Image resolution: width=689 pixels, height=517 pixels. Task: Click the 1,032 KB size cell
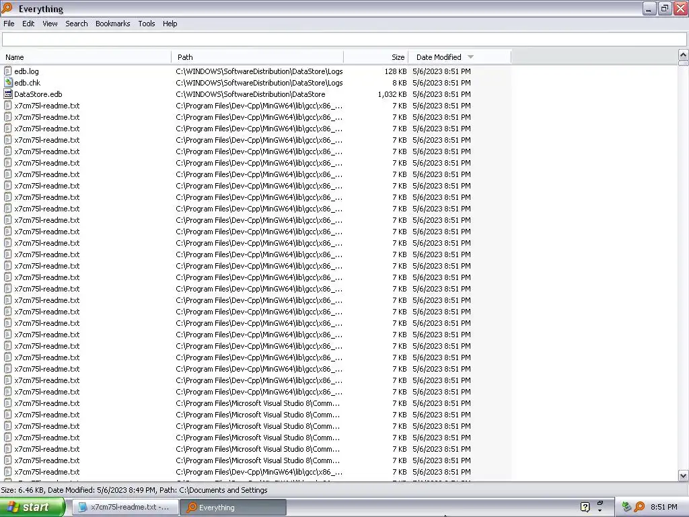[392, 94]
